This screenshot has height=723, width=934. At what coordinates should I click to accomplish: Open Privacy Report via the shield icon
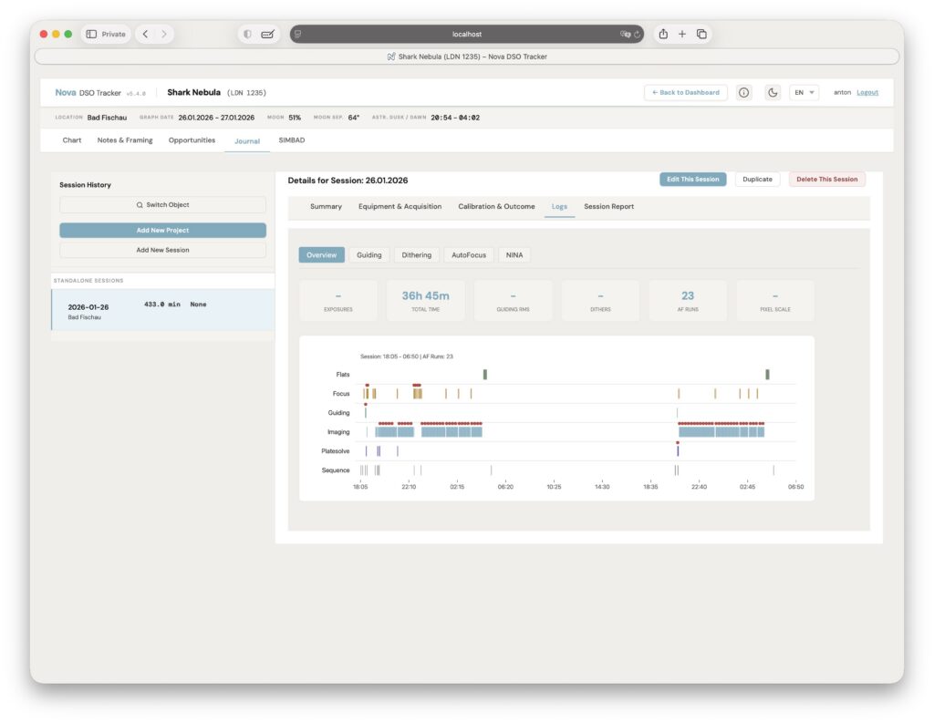tap(247, 33)
